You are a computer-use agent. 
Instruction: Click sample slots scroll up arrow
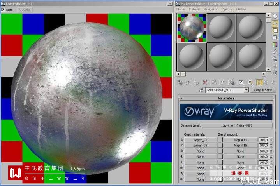(268, 16)
